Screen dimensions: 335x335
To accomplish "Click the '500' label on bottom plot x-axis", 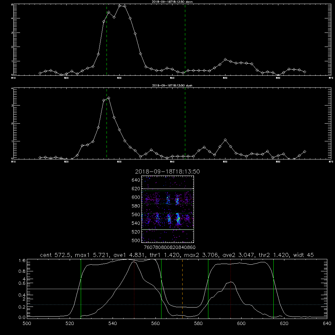I will pyautogui.click(x=27, y=324).
